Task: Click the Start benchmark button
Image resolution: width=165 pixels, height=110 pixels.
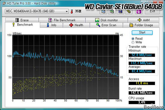Action: click(142, 32)
